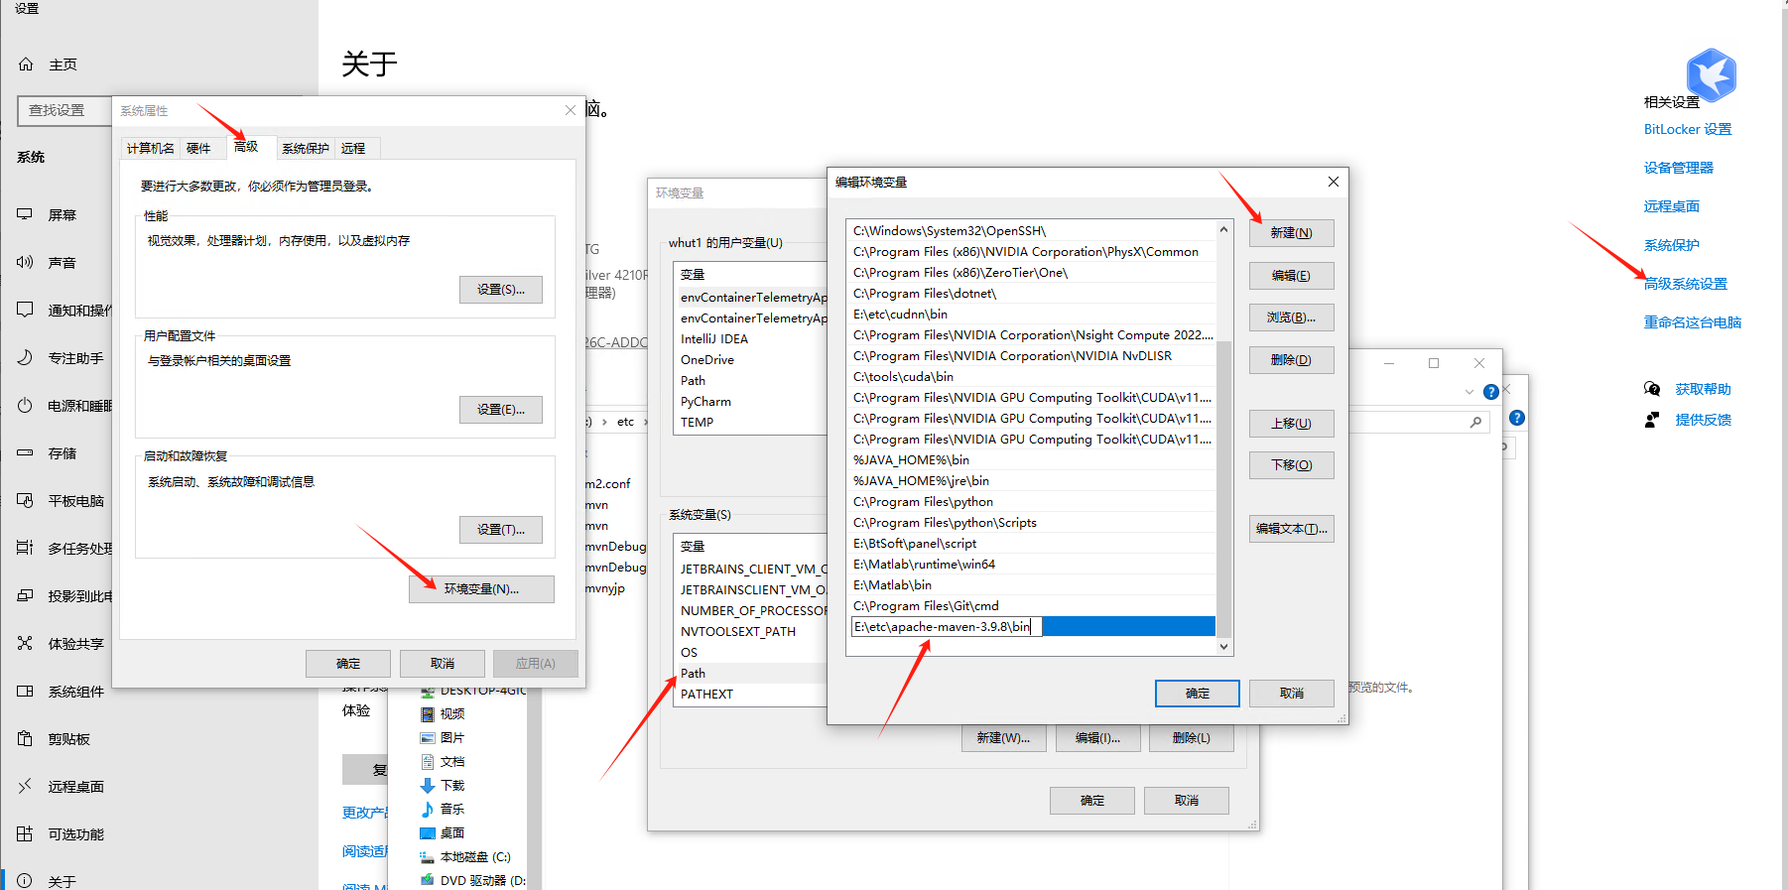Click the search magnifier icon in Explorer

click(x=1476, y=423)
